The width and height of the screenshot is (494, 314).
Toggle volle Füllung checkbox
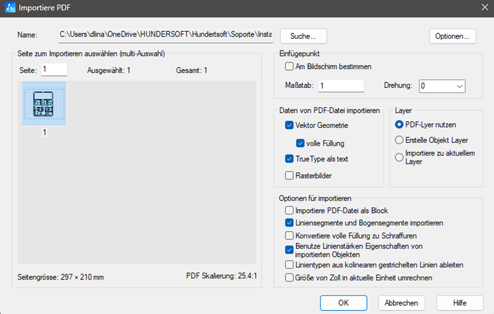tap(300, 143)
